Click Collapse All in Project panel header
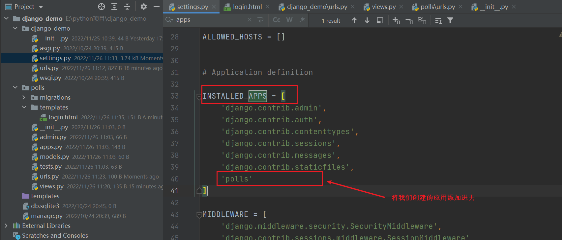The image size is (562, 240). 127,7
